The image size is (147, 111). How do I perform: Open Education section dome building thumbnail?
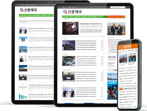69,61
